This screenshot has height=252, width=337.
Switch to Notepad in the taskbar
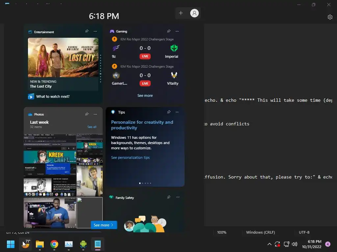[x=98, y=244]
